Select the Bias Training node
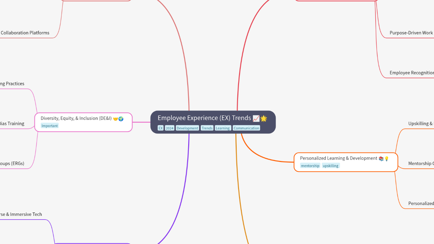This screenshot has height=244, width=434. click(12, 124)
